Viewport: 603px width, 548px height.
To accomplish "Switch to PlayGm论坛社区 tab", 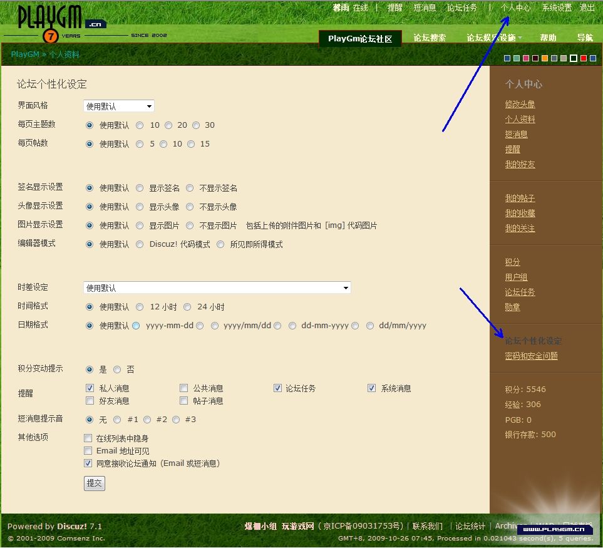I will pos(360,39).
